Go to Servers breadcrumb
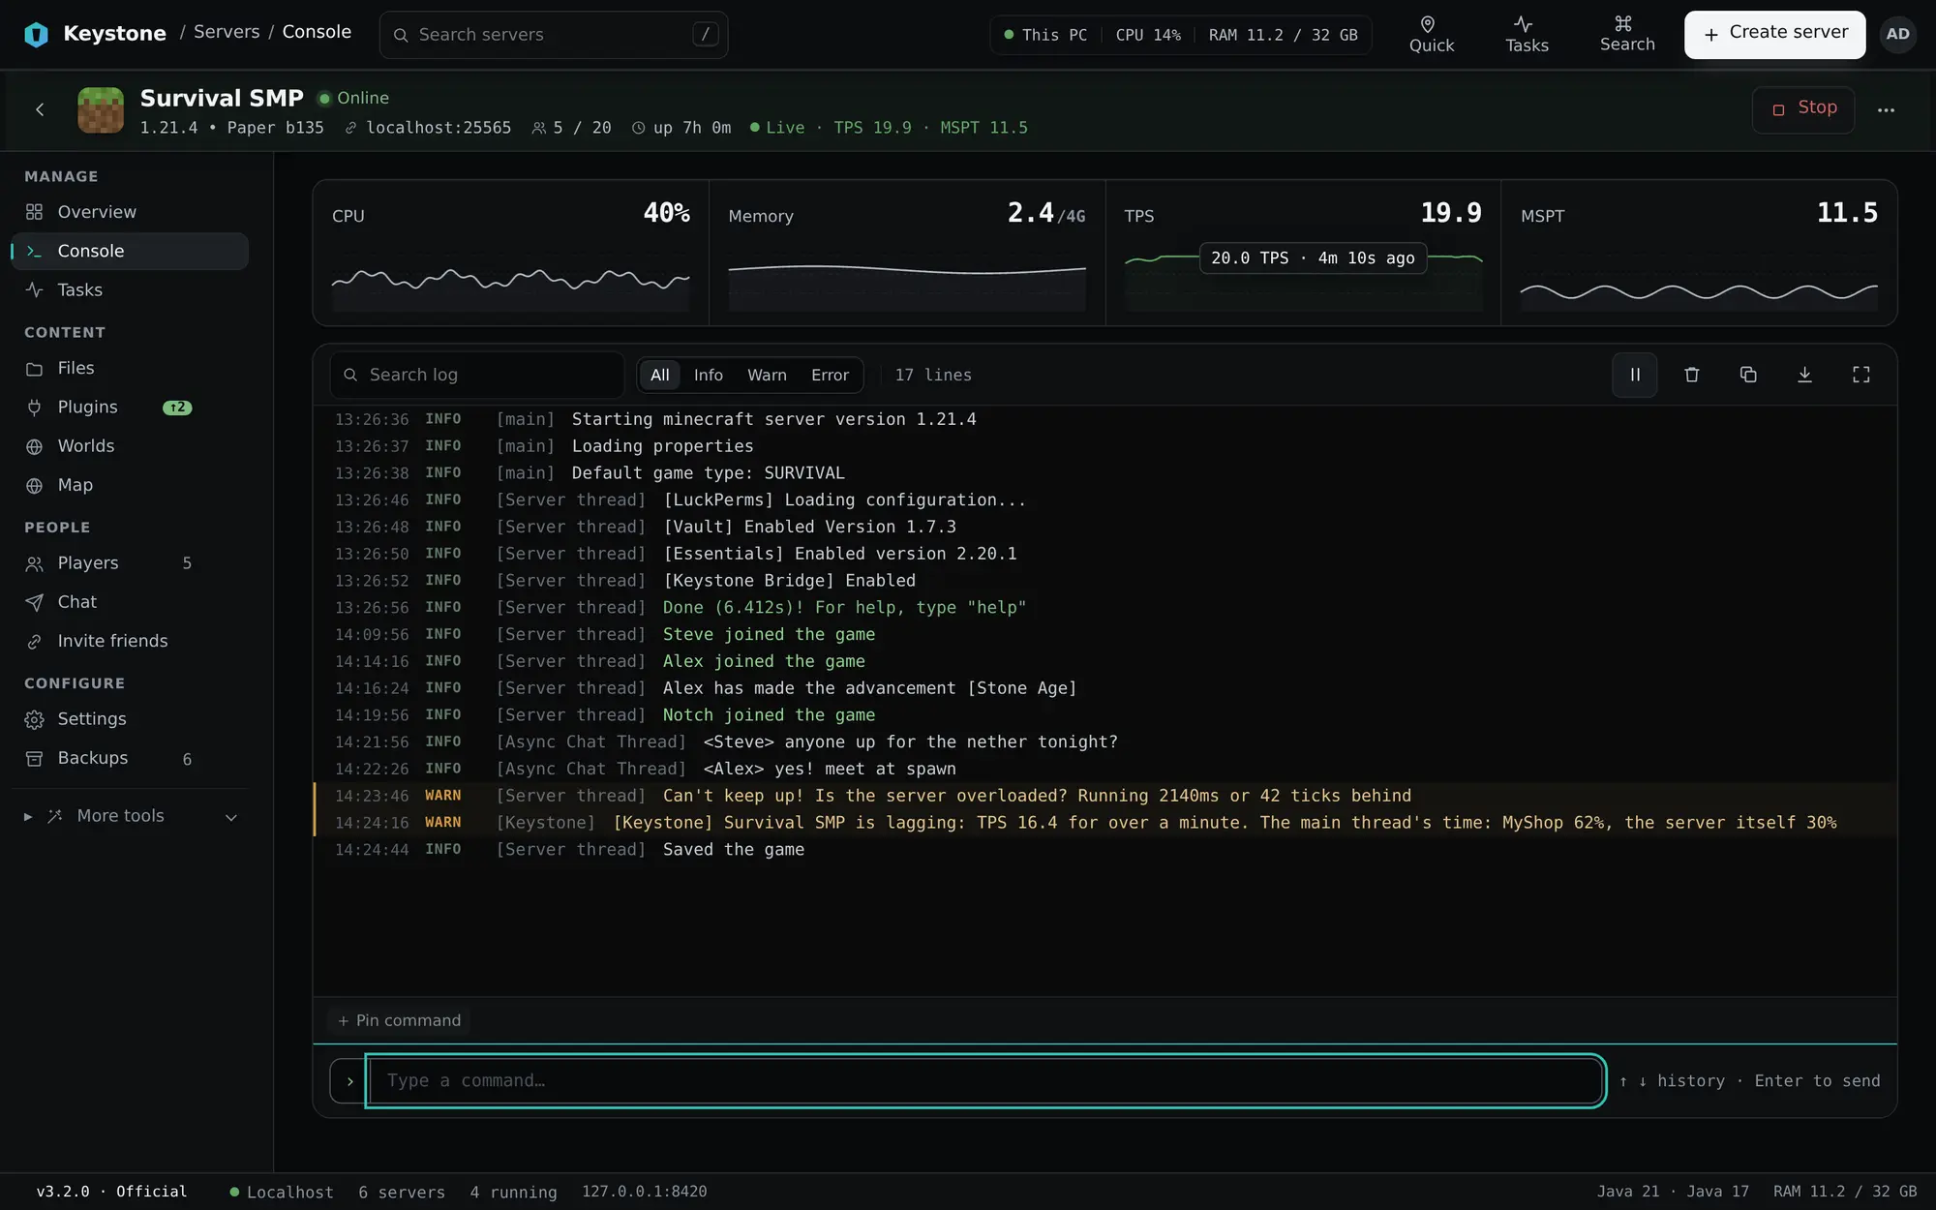 point(227,32)
